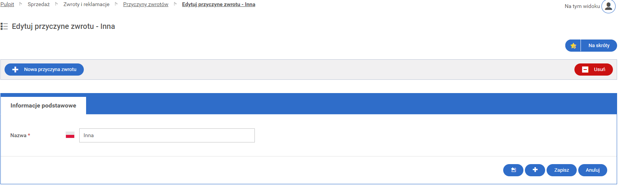This screenshot has width=619, height=185.
Task: Add a new return reason with Nowa przyczyna zwrotu
Action: coord(44,70)
